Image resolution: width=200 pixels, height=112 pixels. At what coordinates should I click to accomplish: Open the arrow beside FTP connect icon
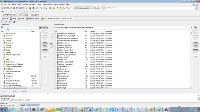tap(4, 22)
